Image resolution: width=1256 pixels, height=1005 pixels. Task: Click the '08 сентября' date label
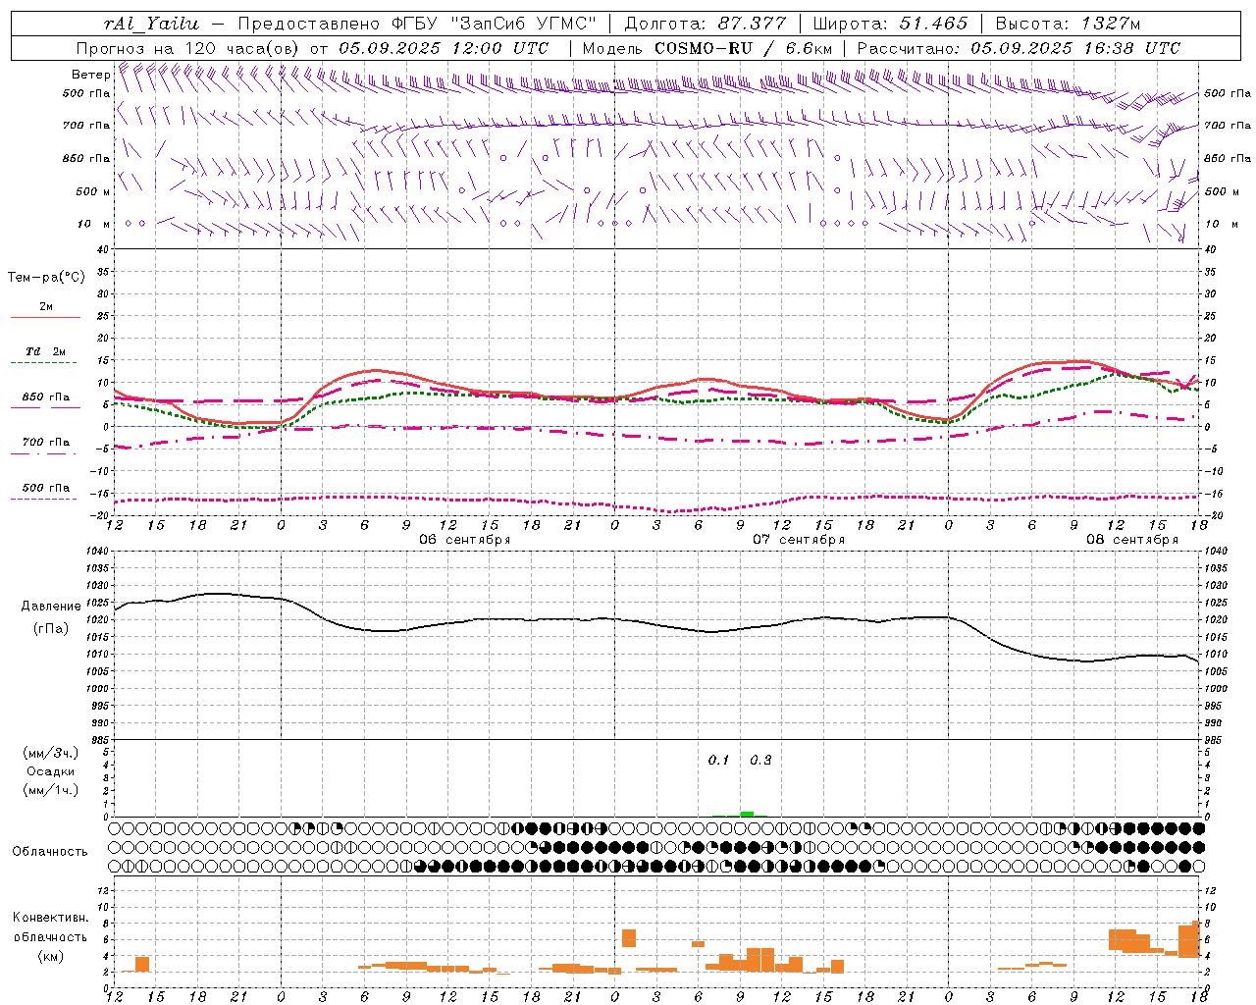coord(1132,540)
